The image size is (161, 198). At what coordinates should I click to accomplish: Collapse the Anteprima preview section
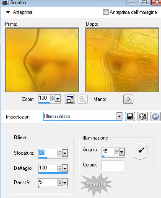pyautogui.click(x=8, y=12)
